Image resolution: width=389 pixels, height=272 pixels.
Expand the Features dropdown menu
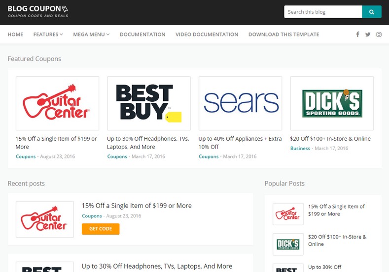48,34
